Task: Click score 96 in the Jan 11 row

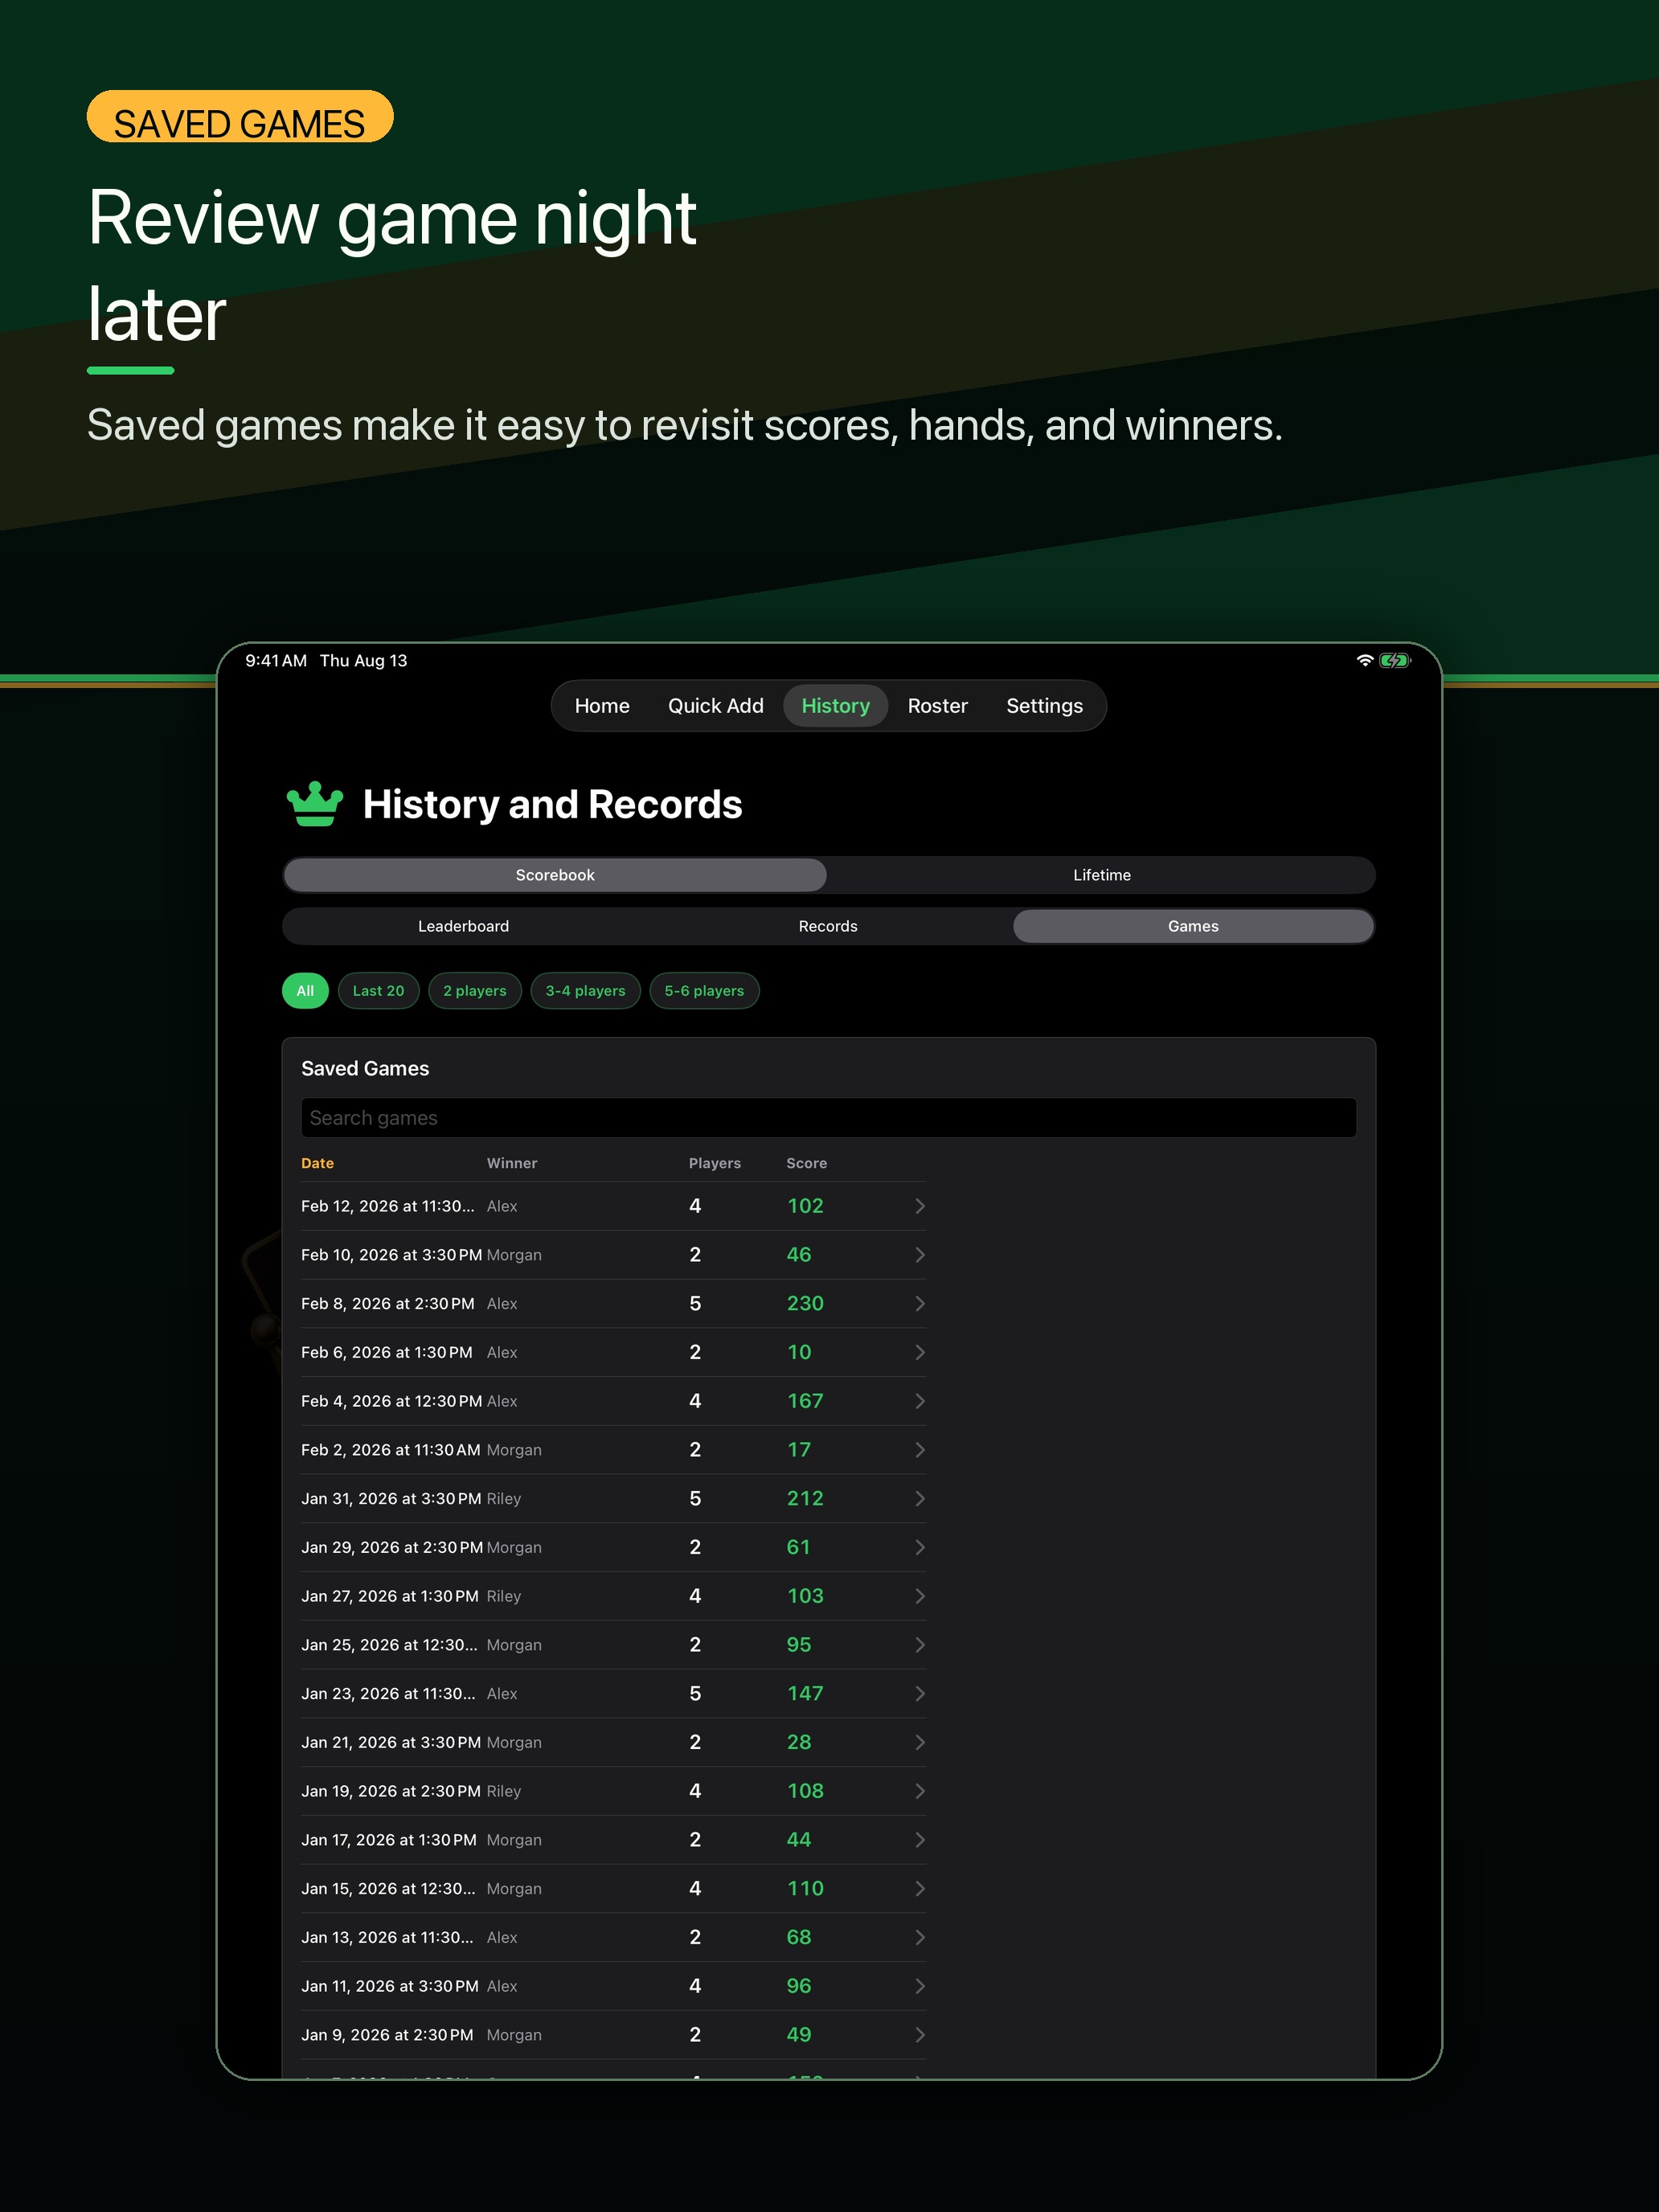Action: [x=798, y=1986]
